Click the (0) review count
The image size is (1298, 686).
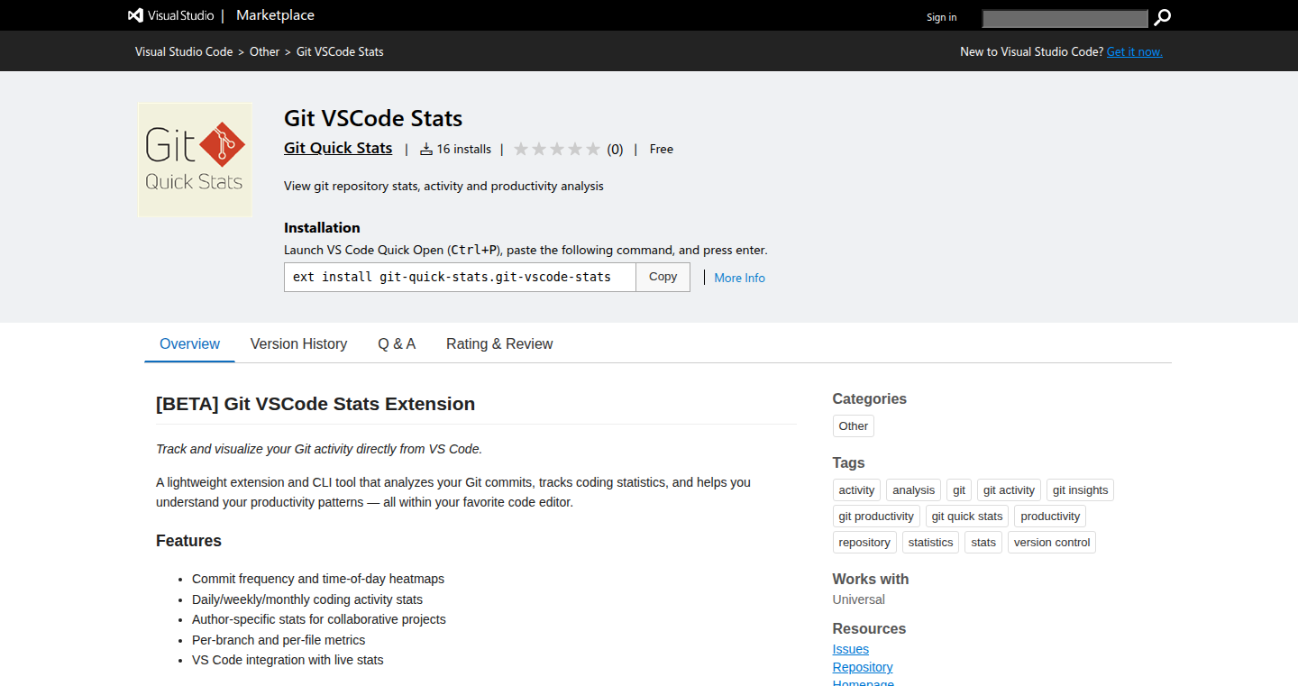click(x=615, y=150)
